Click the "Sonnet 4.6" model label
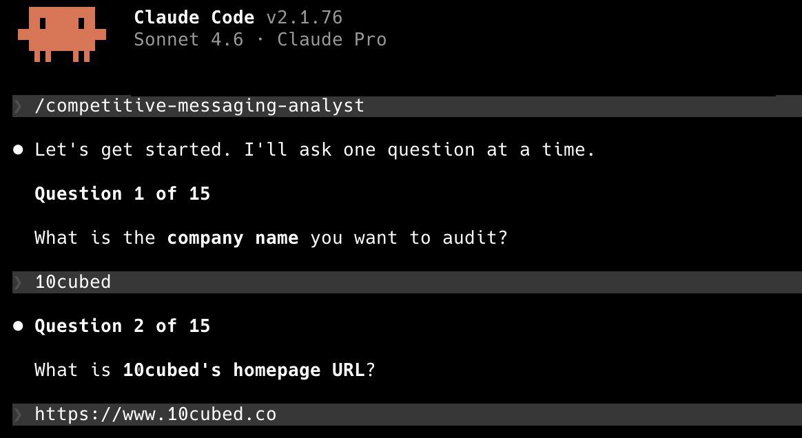802x438 pixels. (188, 39)
